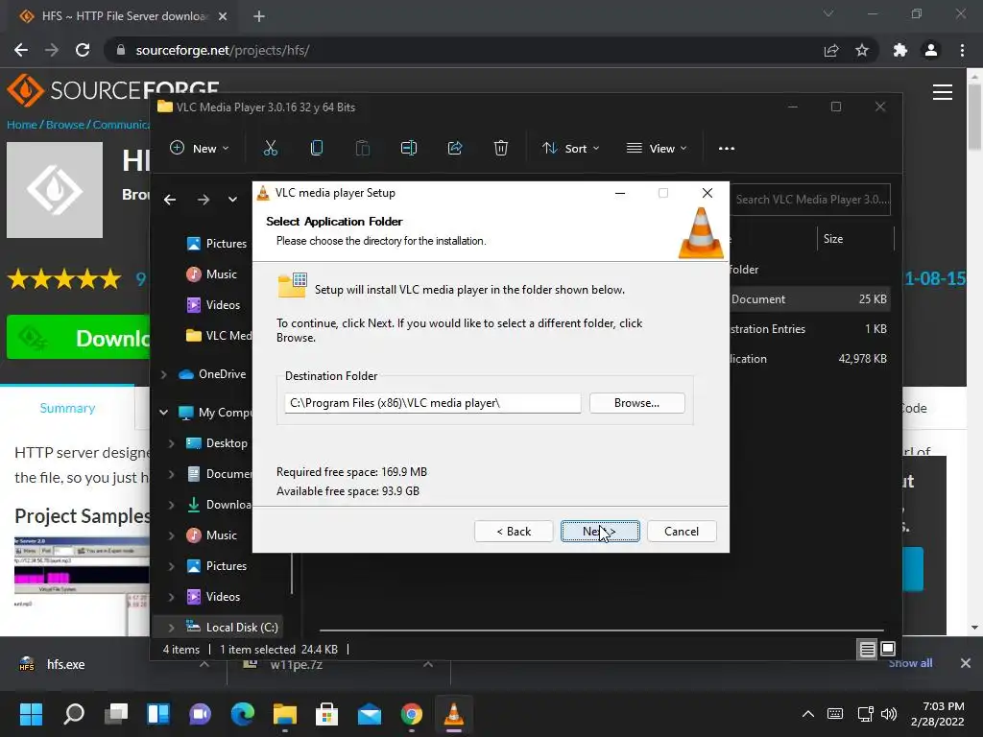Open Task View on the taskbar
The height and width of the screenshot is (737, 983).
tap(116, 714)
